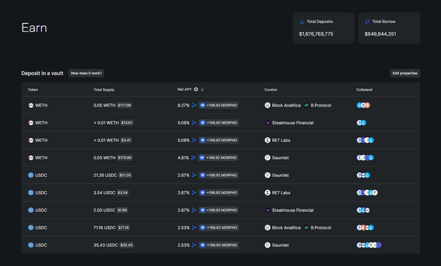Click the sort arrow next to Net APY

202,89
